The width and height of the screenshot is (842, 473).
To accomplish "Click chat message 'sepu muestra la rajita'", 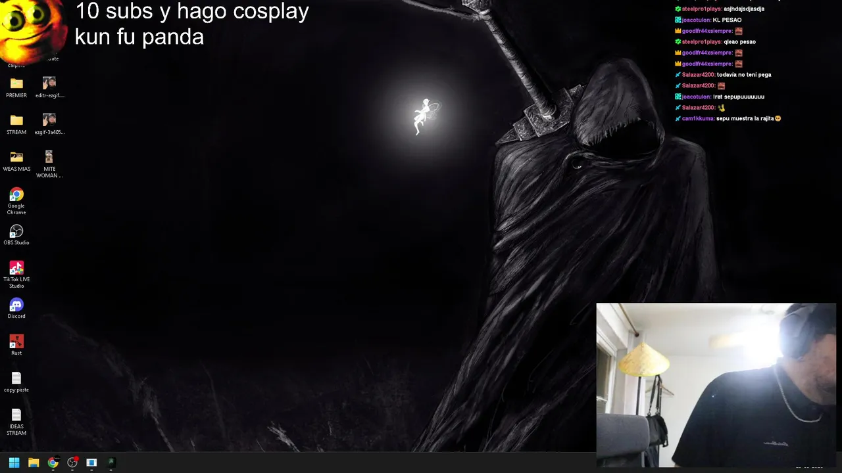I will [x=745, y=118].
